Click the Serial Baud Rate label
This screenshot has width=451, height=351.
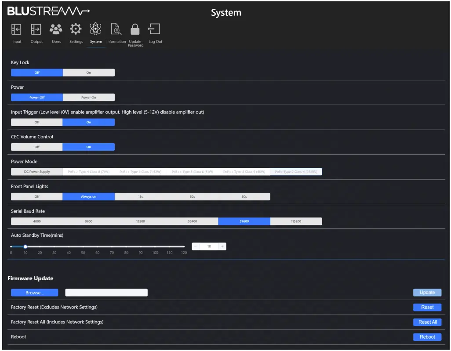point(28,211)
